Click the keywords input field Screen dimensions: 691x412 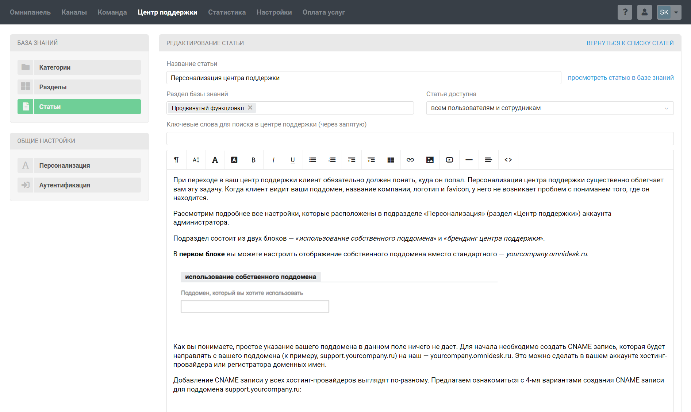tap(420, 139)
